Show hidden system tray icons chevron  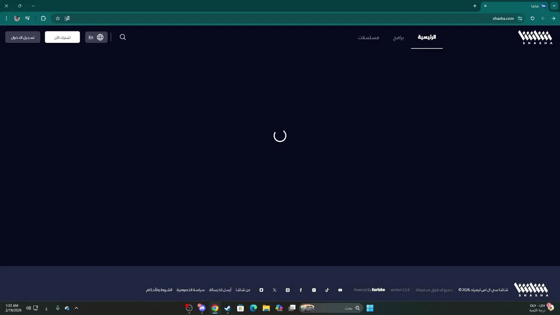(76, 308)
